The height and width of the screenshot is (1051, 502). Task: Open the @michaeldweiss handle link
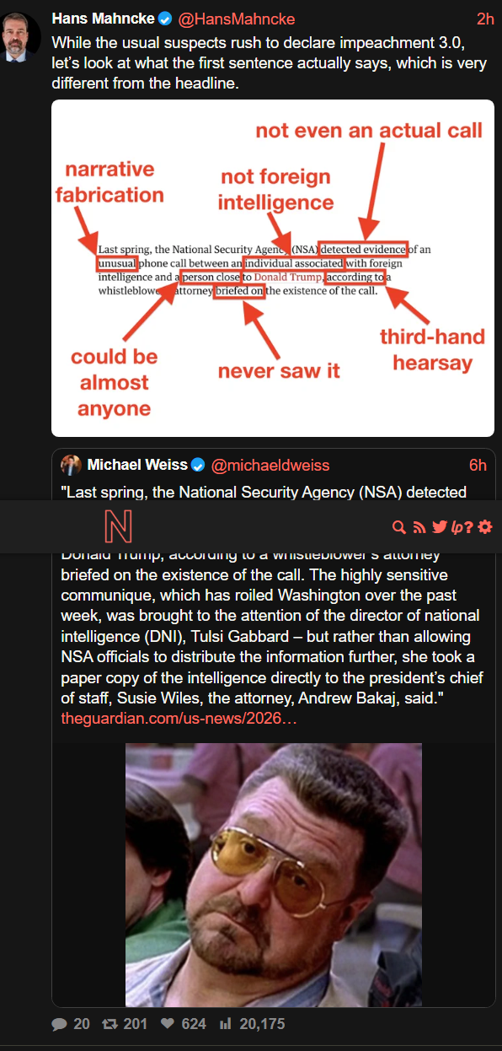pyautogui.click(x=270, y=465)
